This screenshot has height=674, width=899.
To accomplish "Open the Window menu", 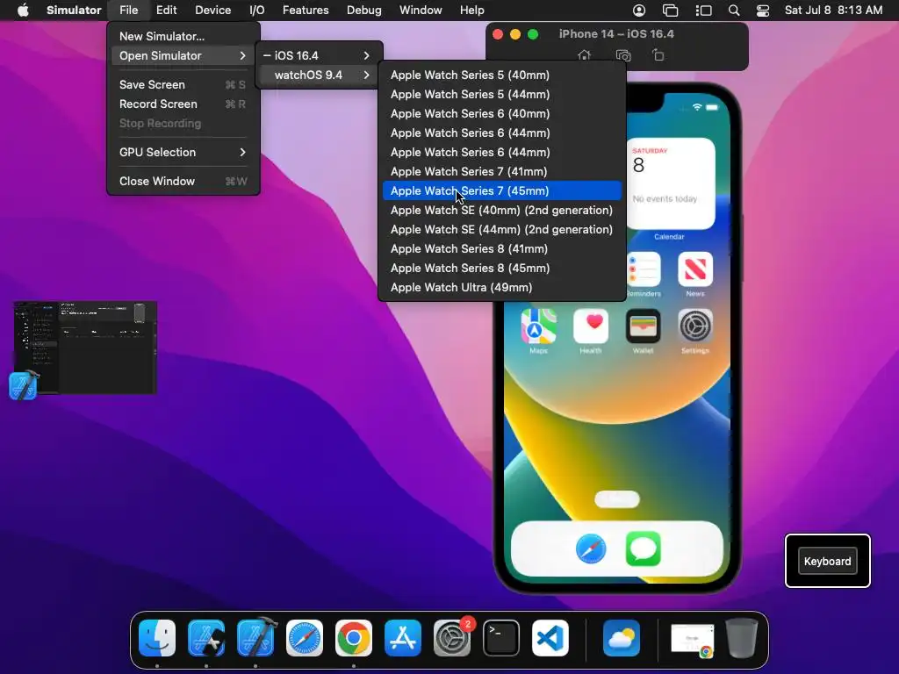I will [x=421, y=11].
